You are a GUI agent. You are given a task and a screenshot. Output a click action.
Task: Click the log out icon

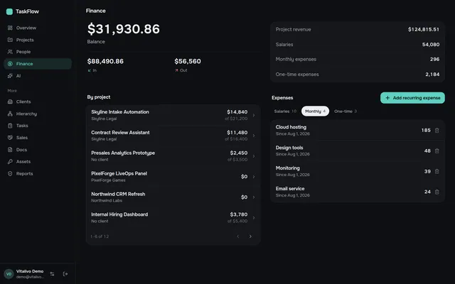[x=65, y=274]
